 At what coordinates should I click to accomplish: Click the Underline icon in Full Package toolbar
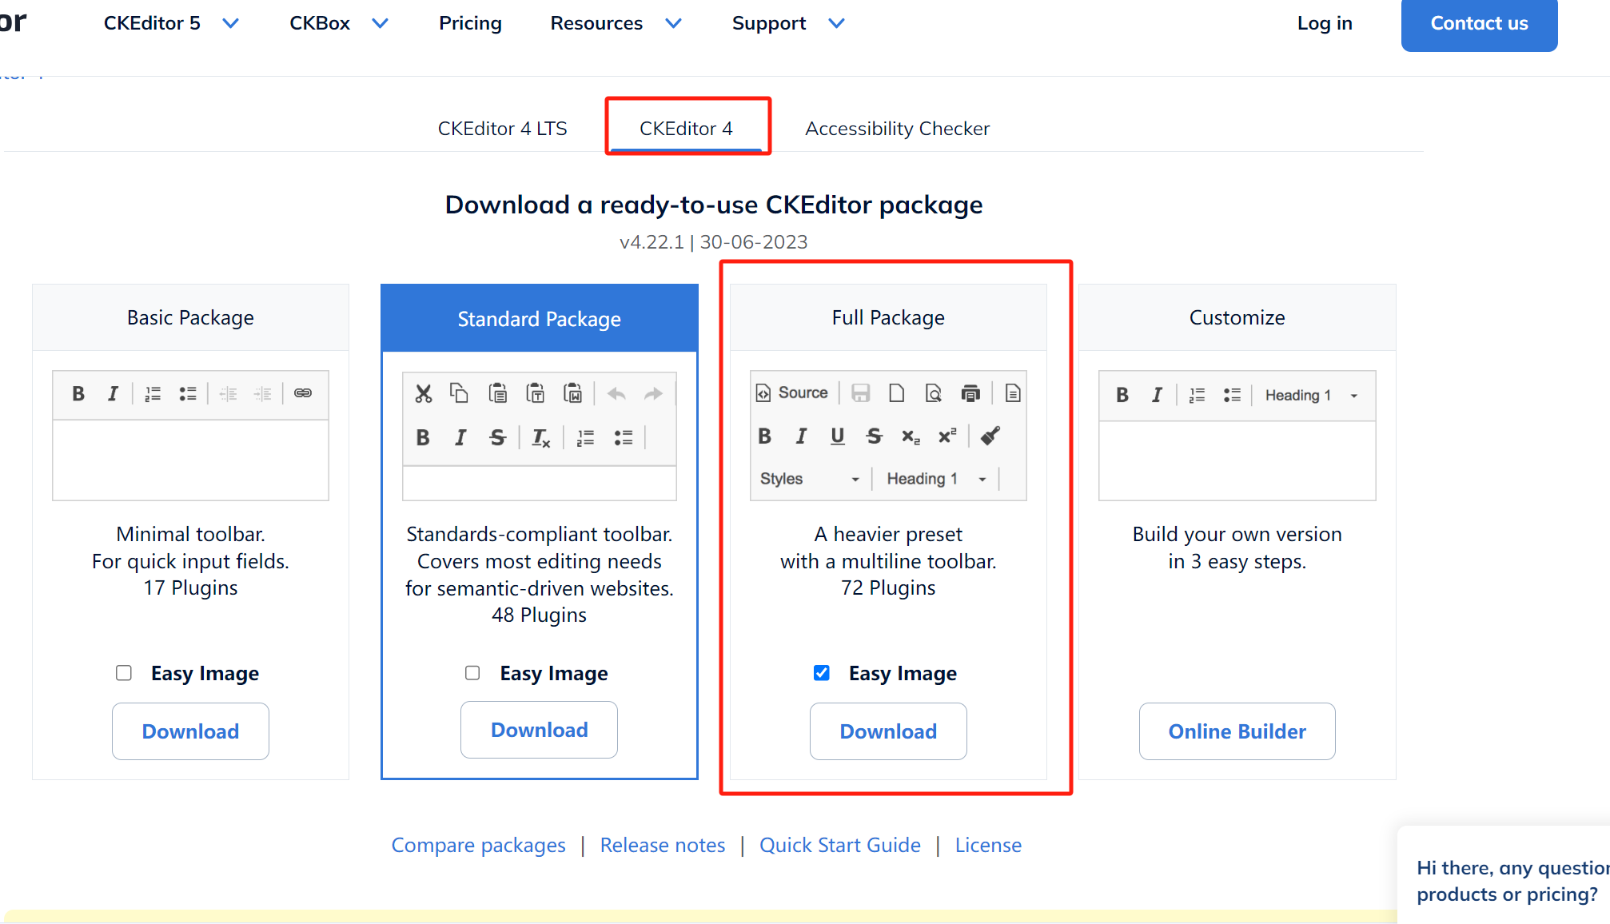point(837,436)
